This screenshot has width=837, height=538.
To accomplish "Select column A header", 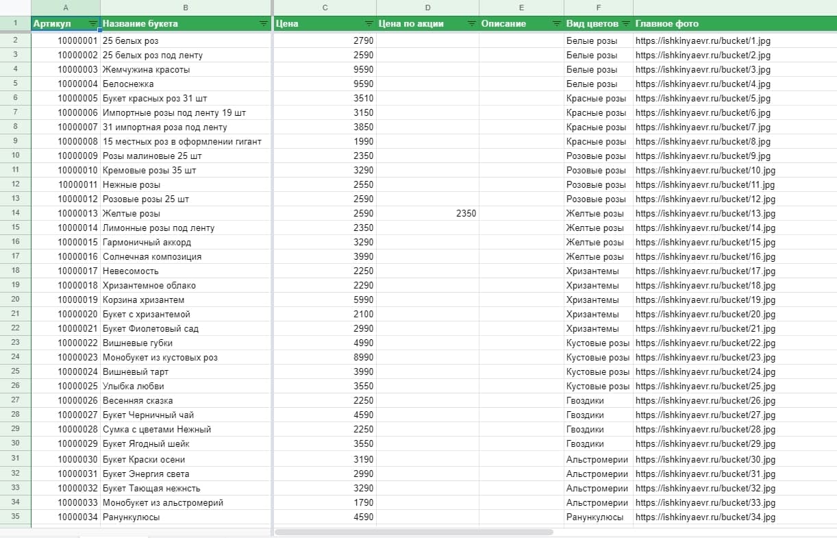I will click(66, 8).
